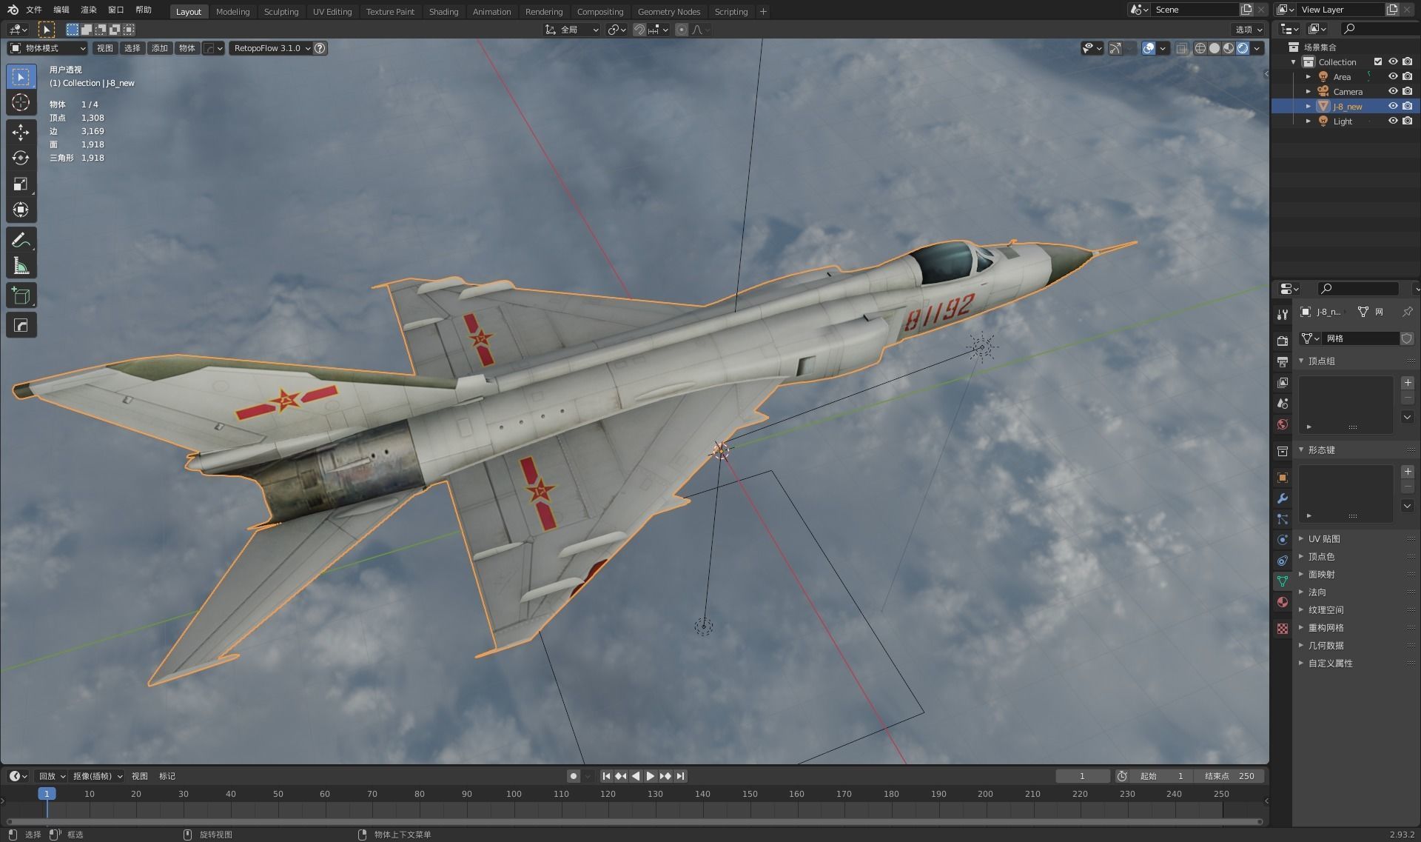Hide the Area light in viewport
The image size is (1421, 842).
[1393, 76]
